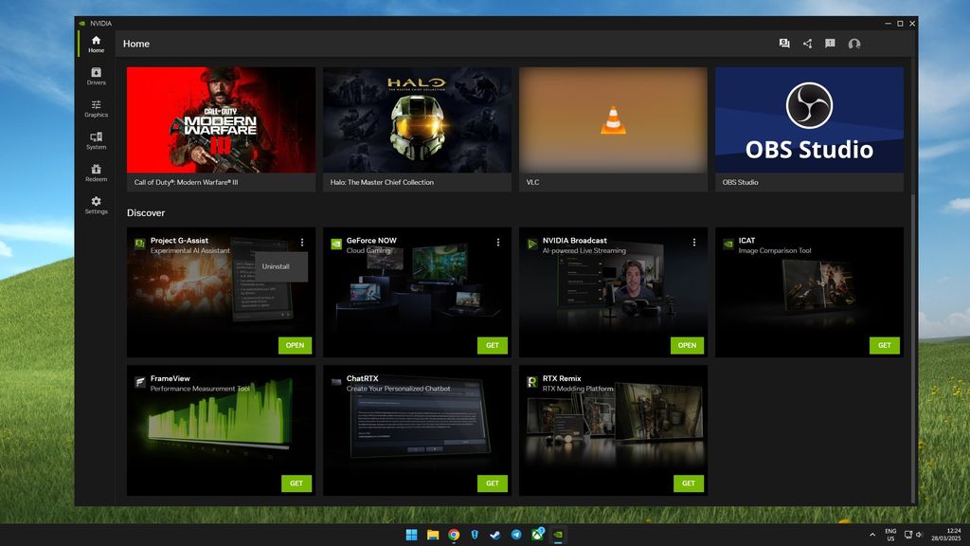This screenshot has width=970, height=546.
Task: Open the ICAT card options menu
Action: [x=889, y=243]
